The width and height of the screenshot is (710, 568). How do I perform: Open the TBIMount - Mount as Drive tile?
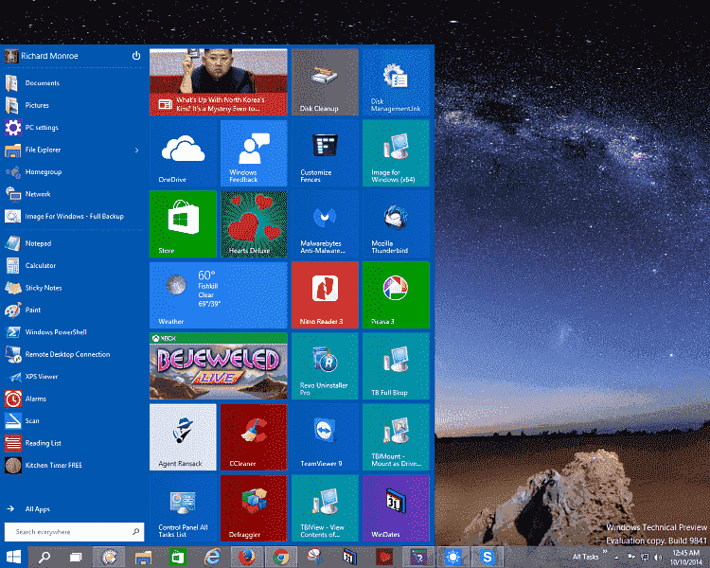pos(396,437)
